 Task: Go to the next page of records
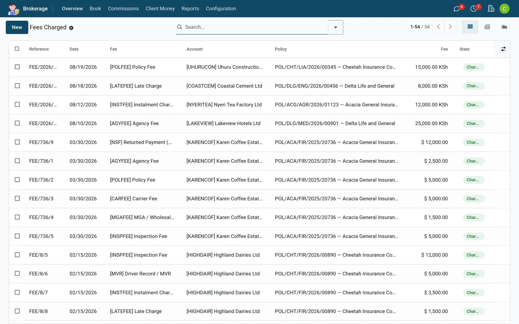pos(450,27)
